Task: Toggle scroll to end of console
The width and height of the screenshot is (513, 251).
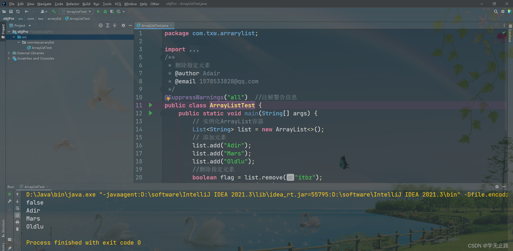Action: [x=17, y=215]
